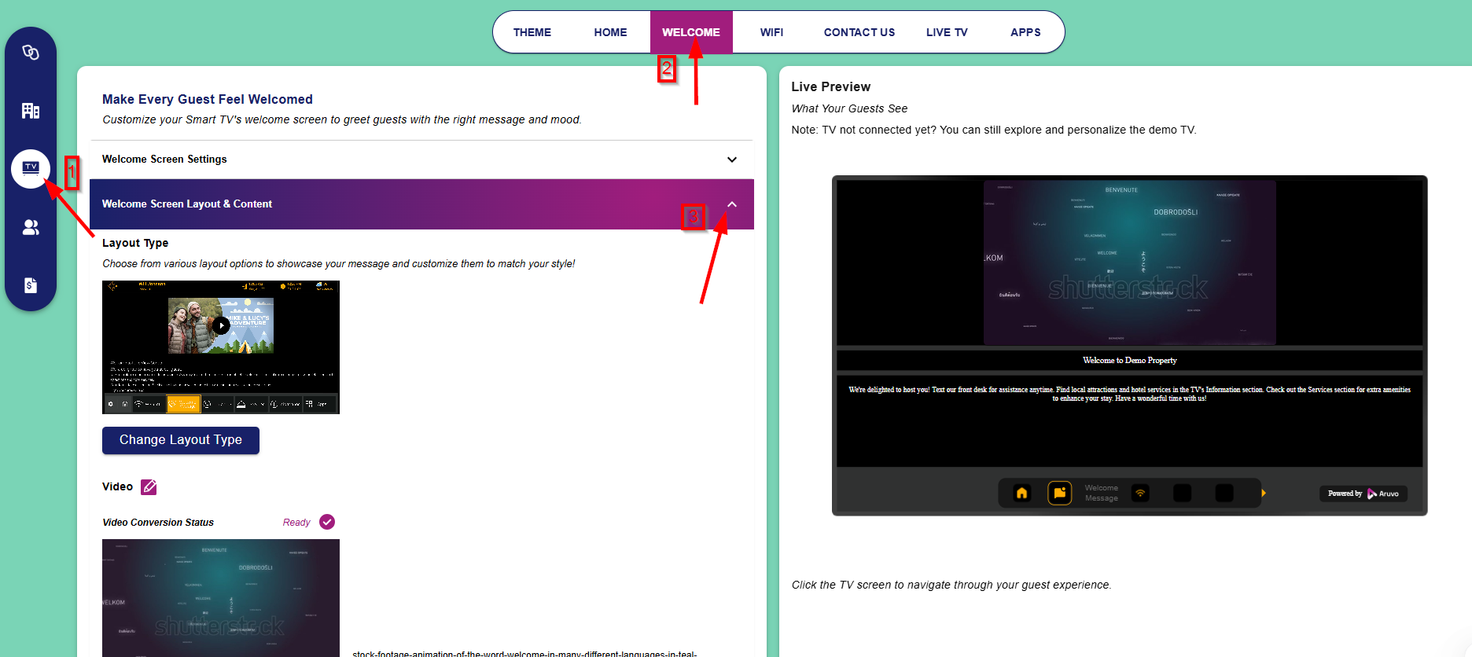Click the 'Video Conversion Status' label
Screen dimensions: 1472x657
pos(158,523)
